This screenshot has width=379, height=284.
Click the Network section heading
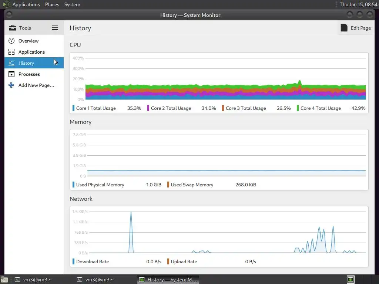(x=81, y=199)
